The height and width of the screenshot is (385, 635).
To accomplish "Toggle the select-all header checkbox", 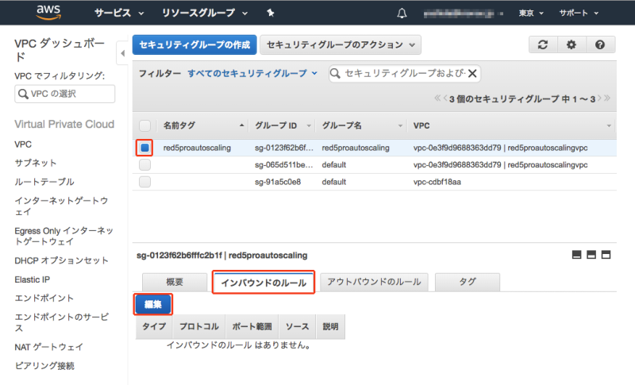I will pyautogui.click(x=145, y=125).
